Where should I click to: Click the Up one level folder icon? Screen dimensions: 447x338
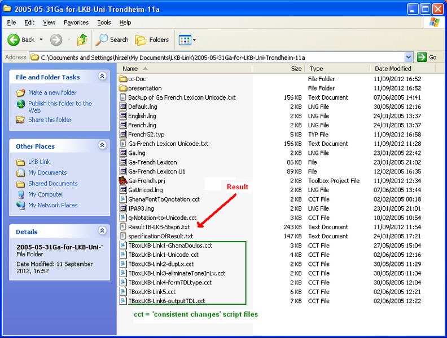[82, 40]
